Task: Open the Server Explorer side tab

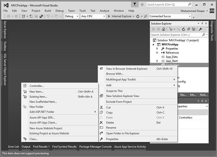Action: tap(5, 29)
